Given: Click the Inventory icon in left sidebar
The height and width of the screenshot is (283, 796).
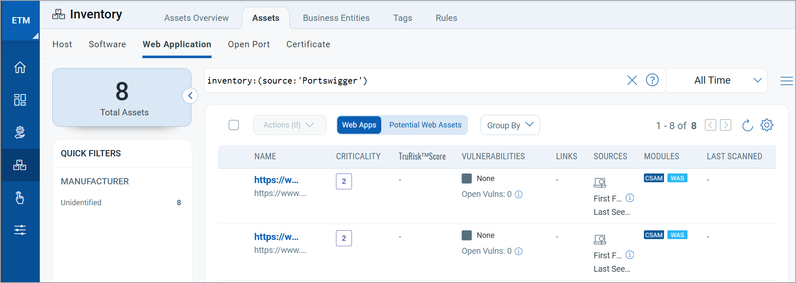Looking at the screenshot, I should [x=20, y=165].
